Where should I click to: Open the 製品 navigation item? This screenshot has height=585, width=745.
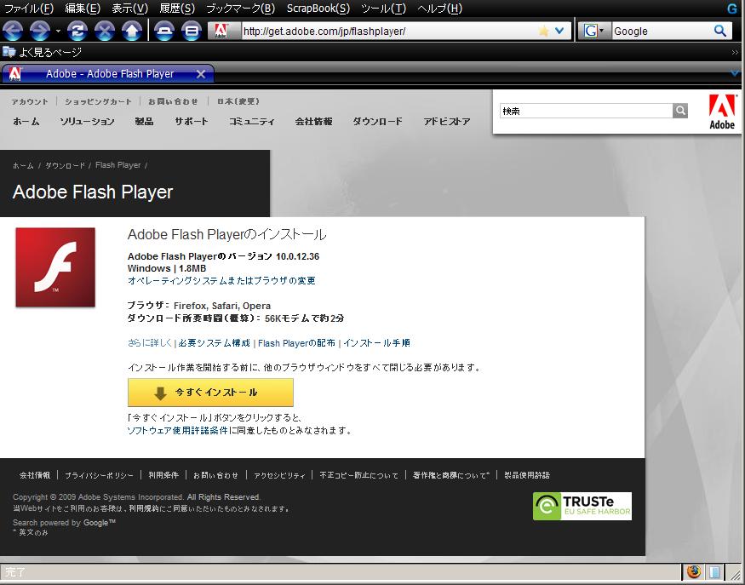(x=144, y=121)
